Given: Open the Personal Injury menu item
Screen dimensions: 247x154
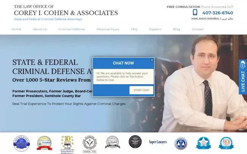Looking at the screenshot, I should (x=108, y=29).
